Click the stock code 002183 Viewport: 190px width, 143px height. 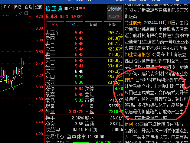[71, 8]
